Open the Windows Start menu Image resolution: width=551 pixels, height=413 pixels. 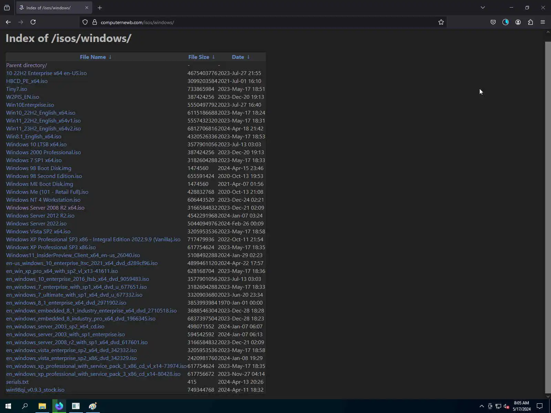click(8, 406)
